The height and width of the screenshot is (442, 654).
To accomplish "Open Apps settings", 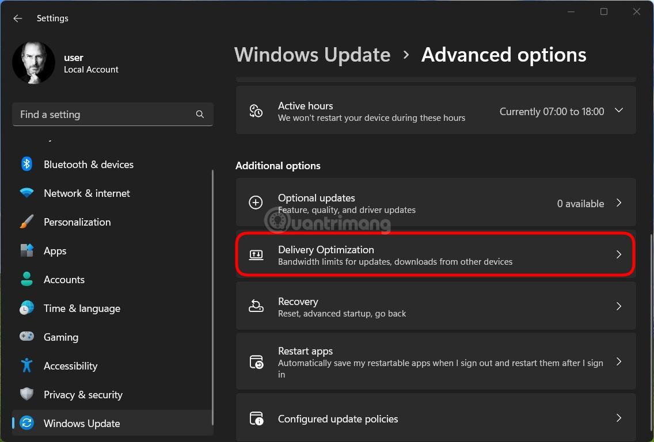I will 113,250.
